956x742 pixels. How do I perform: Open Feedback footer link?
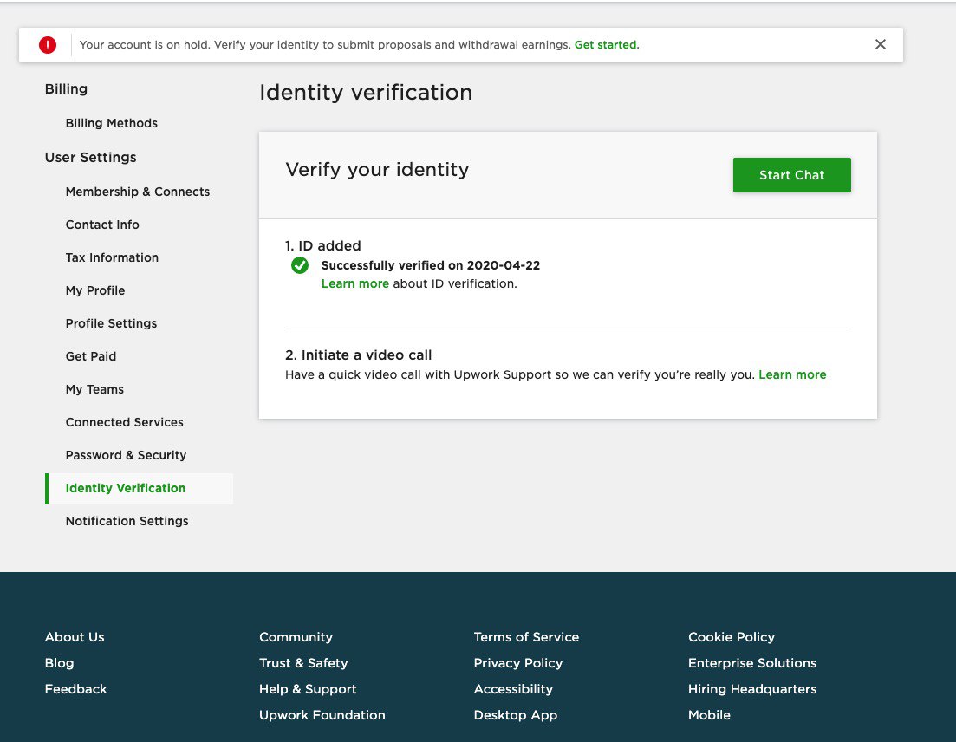75,690
